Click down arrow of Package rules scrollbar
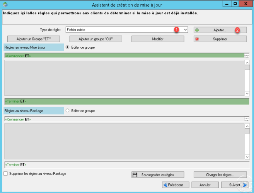The height and width of the screenshot is (193, 254). (247, 157)
